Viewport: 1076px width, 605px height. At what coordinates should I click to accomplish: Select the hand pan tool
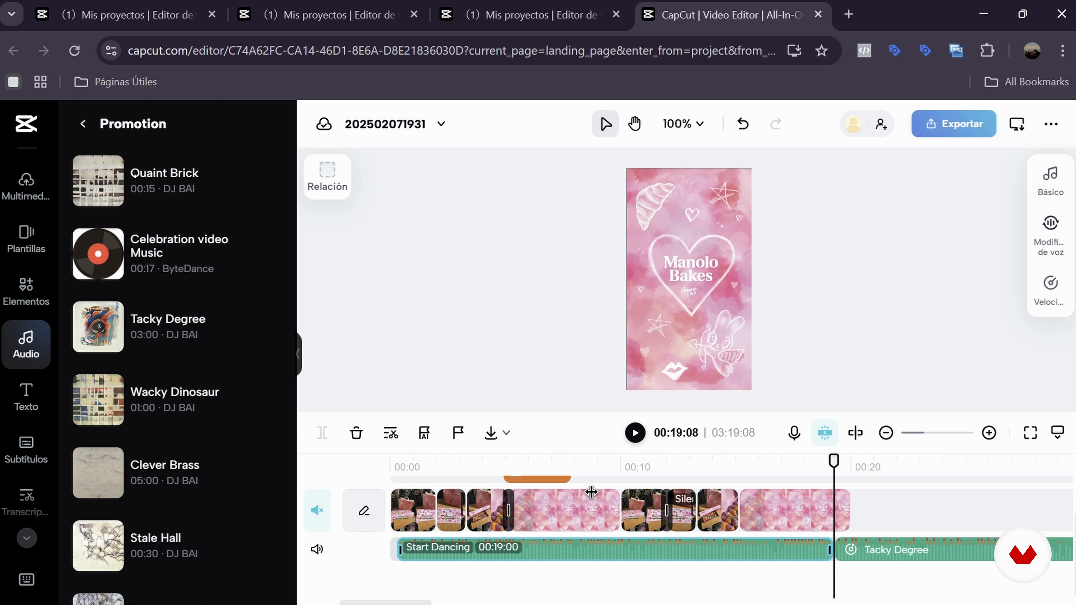634,124
